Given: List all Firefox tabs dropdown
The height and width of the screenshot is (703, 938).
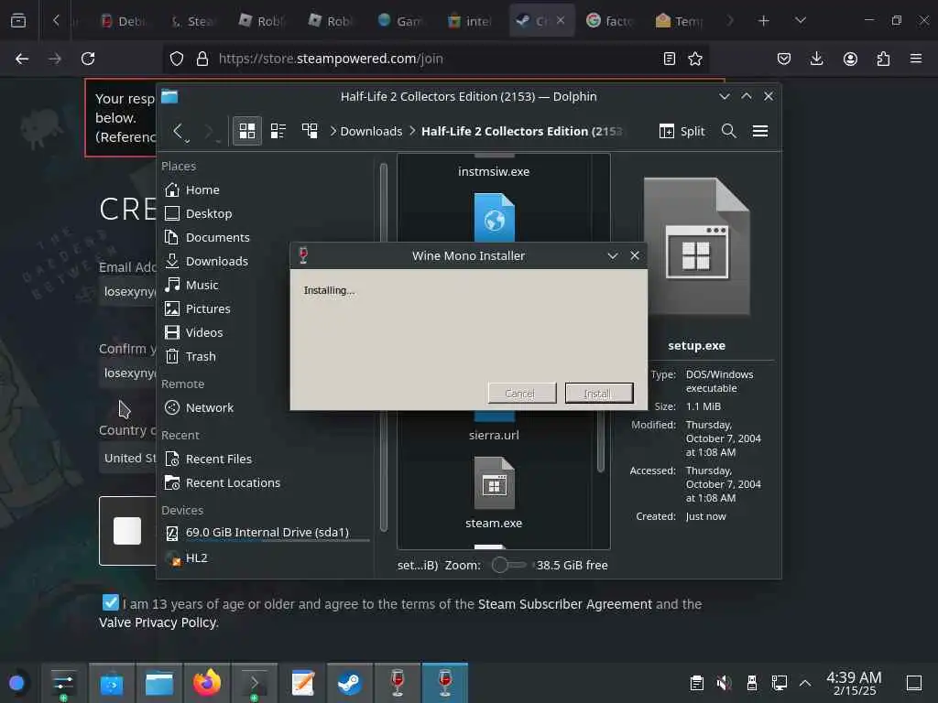Looking at the screenshot, I should tap(801, 21).
